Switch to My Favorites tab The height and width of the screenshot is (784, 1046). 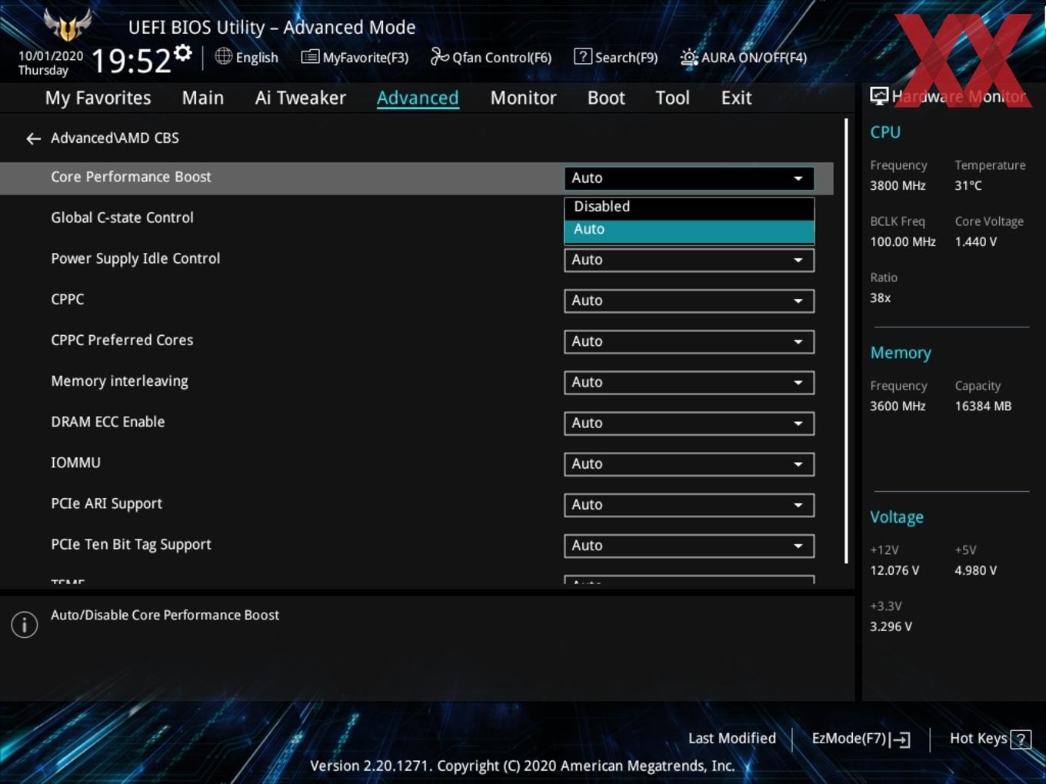pos(98,98)
